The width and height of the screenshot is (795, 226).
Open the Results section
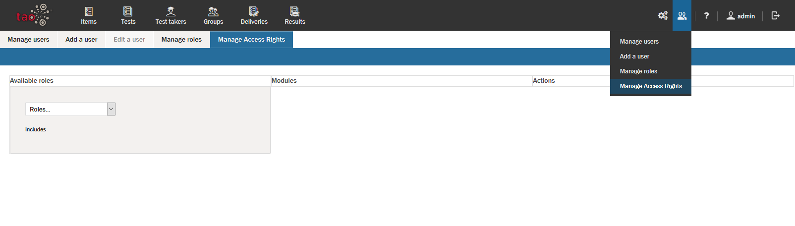(294, 15)
